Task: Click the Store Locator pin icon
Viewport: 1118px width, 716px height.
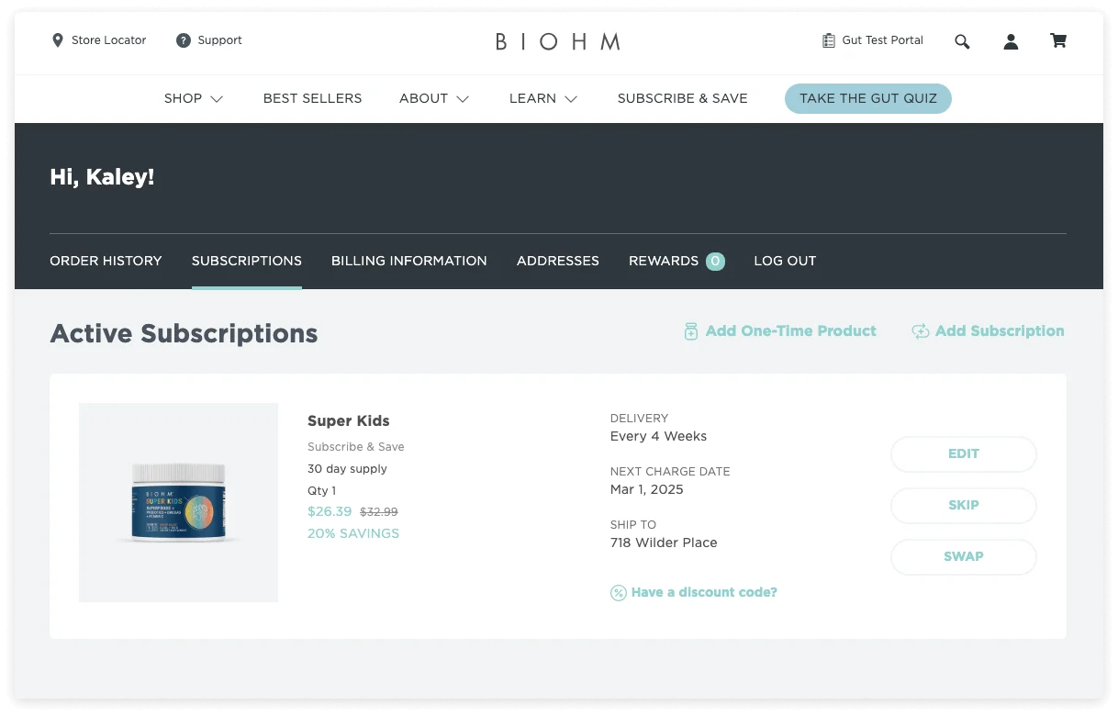Action: tap(58, 40)
